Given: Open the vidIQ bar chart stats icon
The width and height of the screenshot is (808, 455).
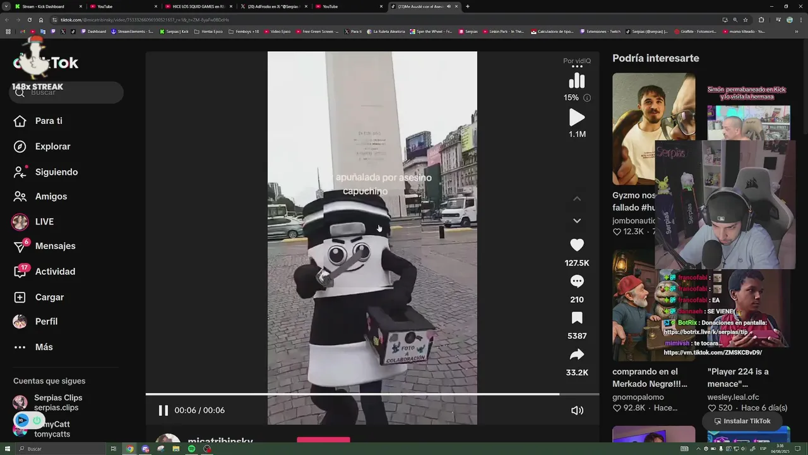Looking at the screenshot, I should click(577, 80).
